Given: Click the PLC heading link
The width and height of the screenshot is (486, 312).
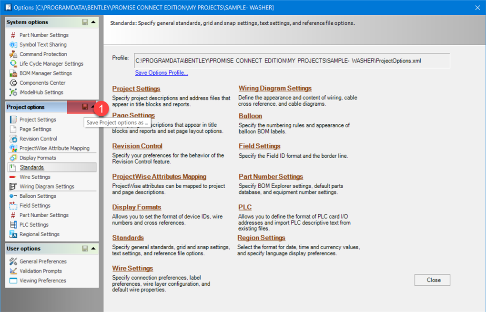Looking at the screenshot, I should 245,207.
